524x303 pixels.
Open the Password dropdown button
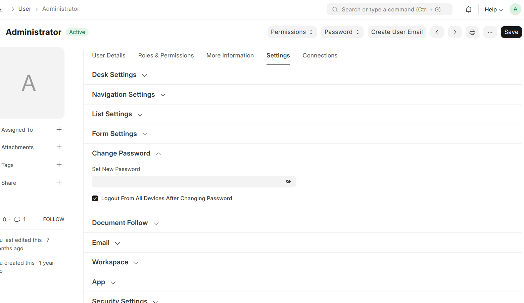[x=342, y=32]
